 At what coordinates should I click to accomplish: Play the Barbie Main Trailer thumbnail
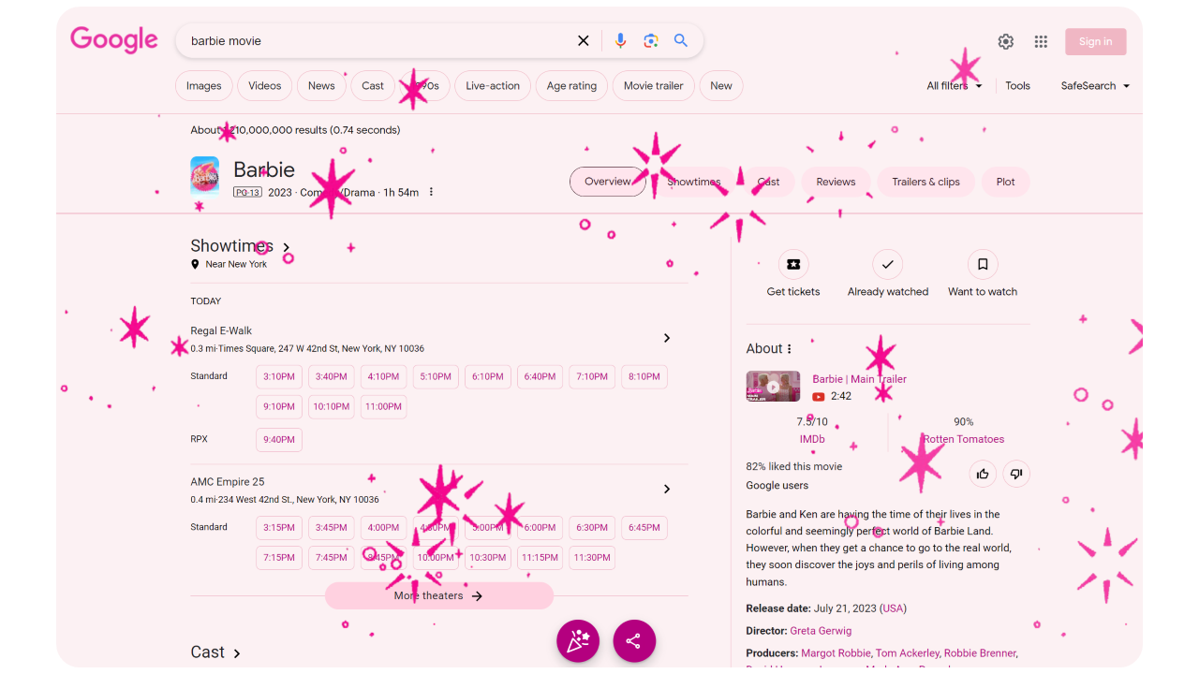point(773,387)
